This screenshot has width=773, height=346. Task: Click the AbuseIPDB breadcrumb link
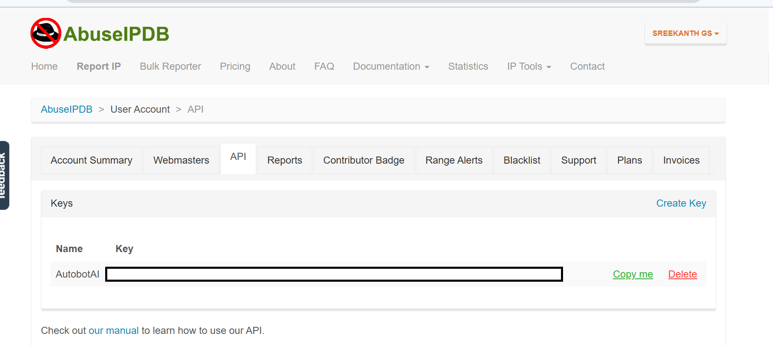[66, 109]
